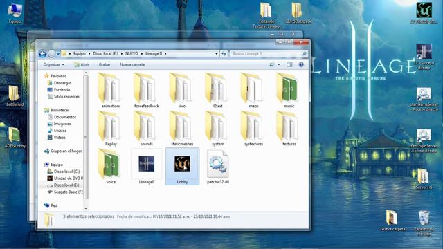Viewport: 443px width, 249px height.
Task: Open the forcefeedback folder
Action: pos(146,91)
